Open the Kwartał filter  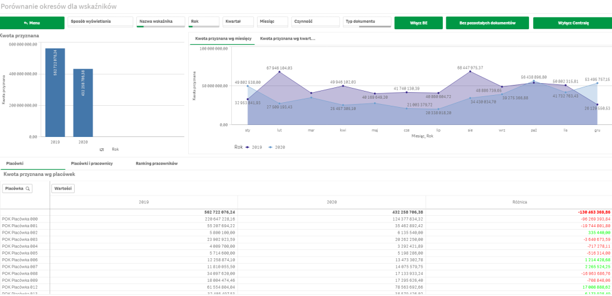[238, 22]
